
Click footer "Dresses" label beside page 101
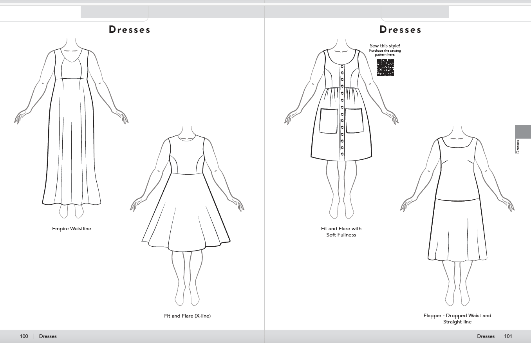point(486,336)
